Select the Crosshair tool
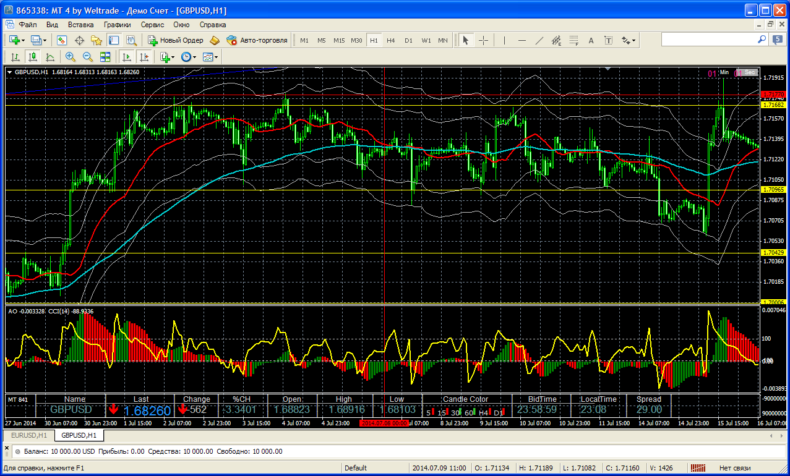This screenshot has height=476, width=790. pos(483,40)
